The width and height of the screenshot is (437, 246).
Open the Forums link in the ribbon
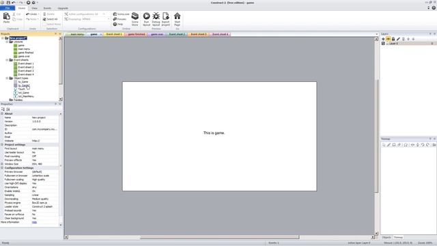pos(120,19)
